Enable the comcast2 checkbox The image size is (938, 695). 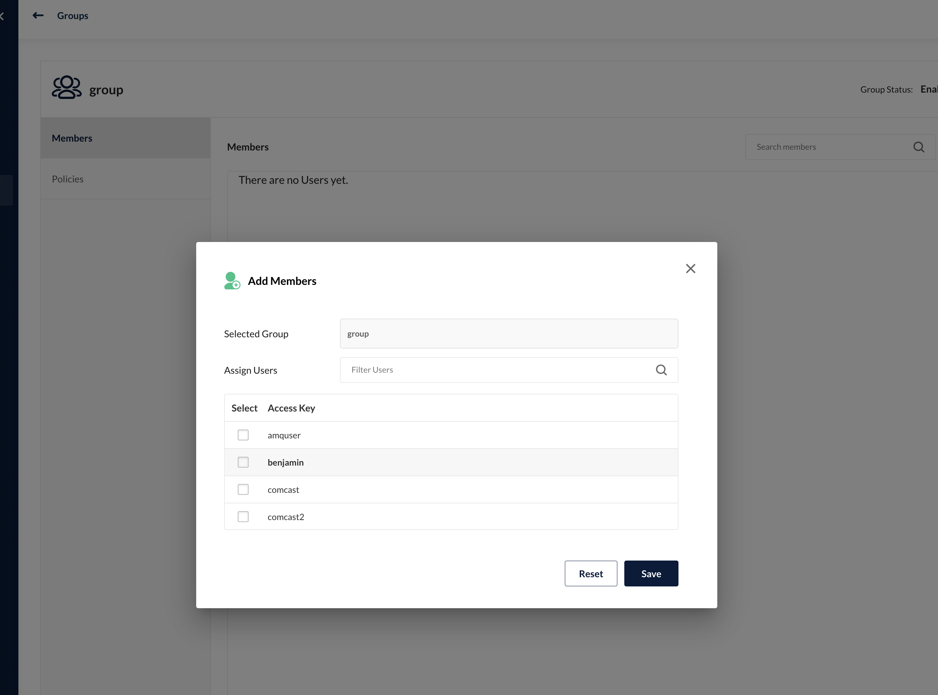[243, 516]
